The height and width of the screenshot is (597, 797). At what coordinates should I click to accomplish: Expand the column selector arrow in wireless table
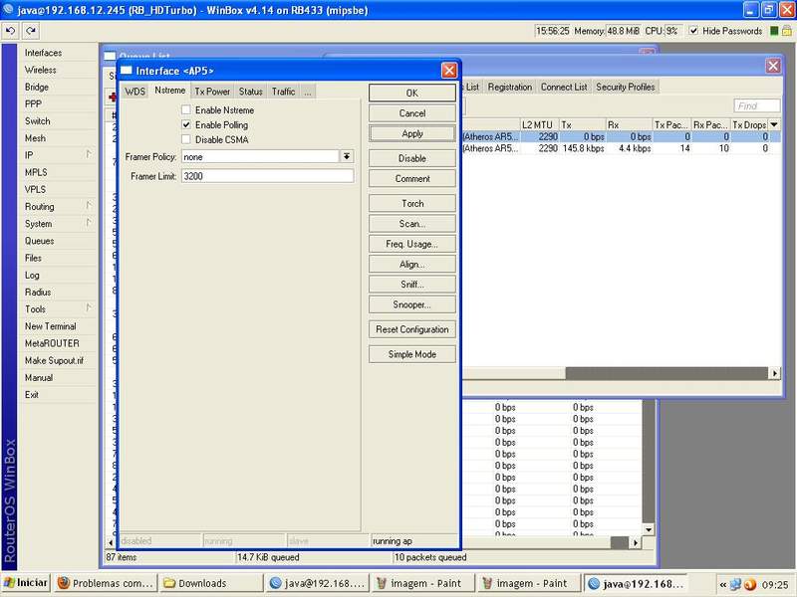(773, 124)
